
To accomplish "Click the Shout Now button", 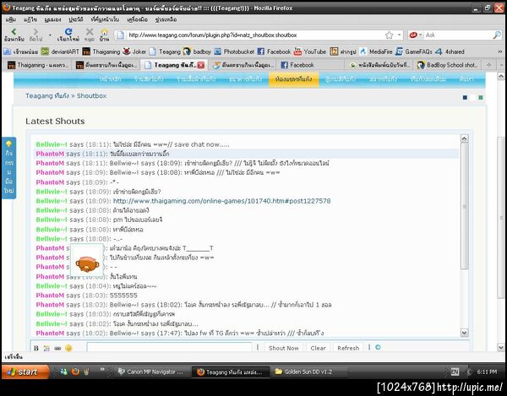I will (284, 348).
